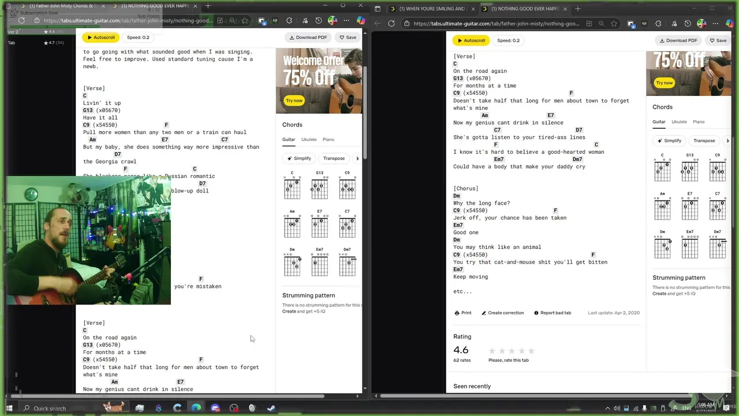The image size is (739, 416).
Task: Toggle Simplify chords in left window
Action: (299, 158)
